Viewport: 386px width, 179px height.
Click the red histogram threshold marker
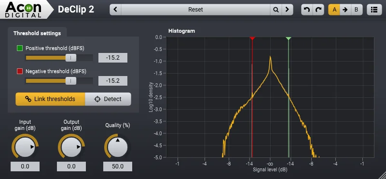pos(252,38)
